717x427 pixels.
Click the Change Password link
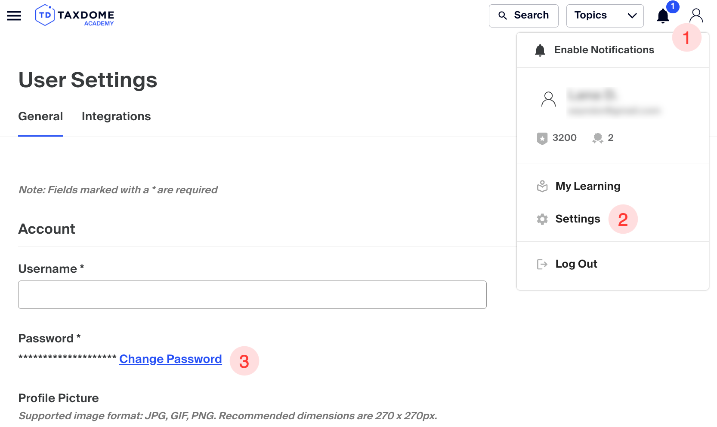170,359
